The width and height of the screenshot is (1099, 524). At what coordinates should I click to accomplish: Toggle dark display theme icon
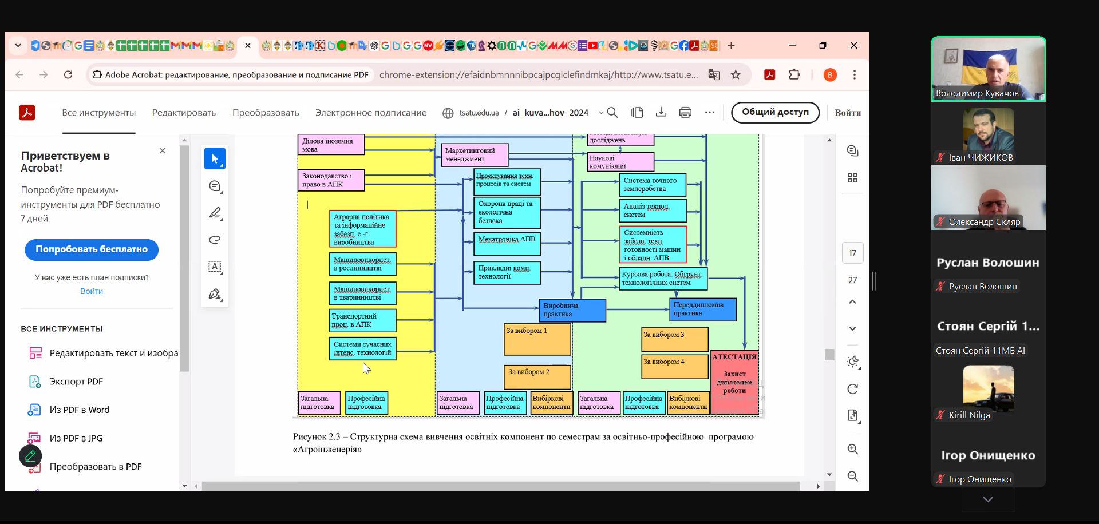click(x=852, y=362)
